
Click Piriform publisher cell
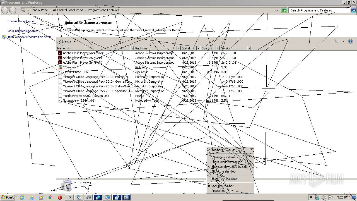[141, 67]
